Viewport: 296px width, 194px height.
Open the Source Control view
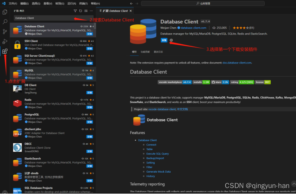5,32
